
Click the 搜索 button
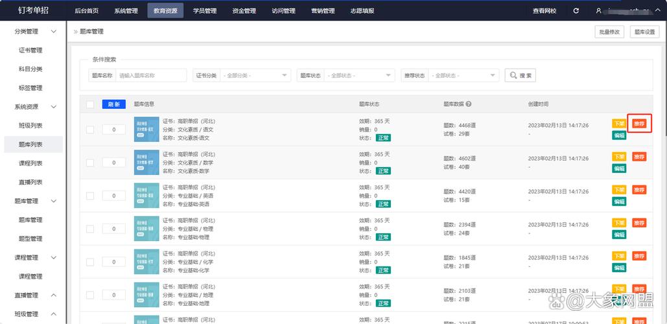click(521, 75)
